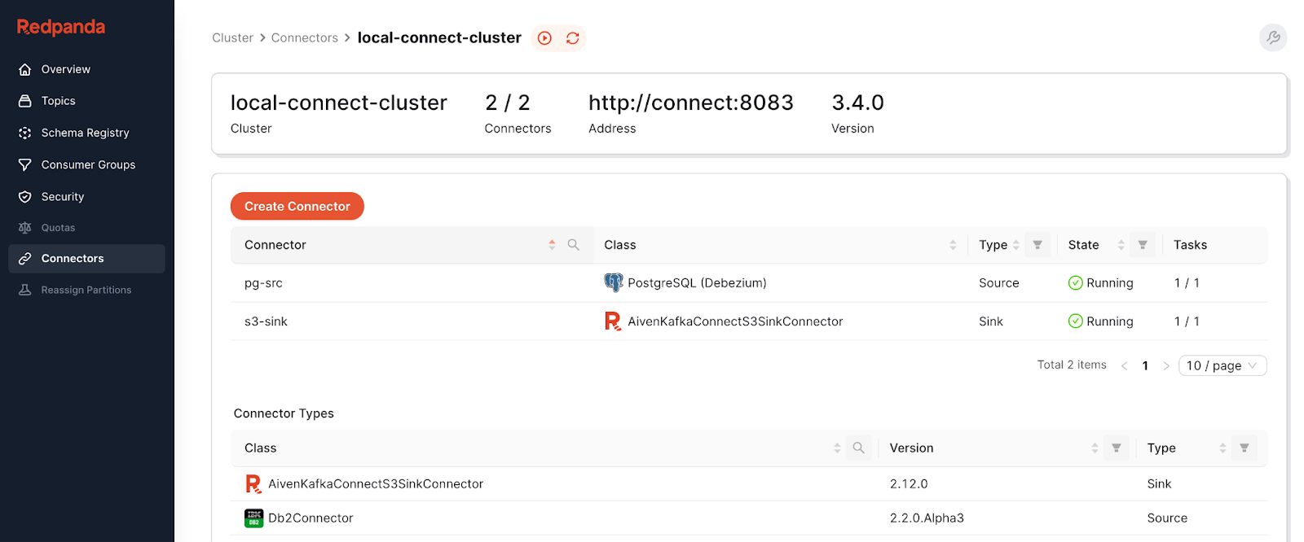Viewport: 1304px width, 542px height.
Task: Open Topics in the sidebar
Action: [x=59, y=101]
